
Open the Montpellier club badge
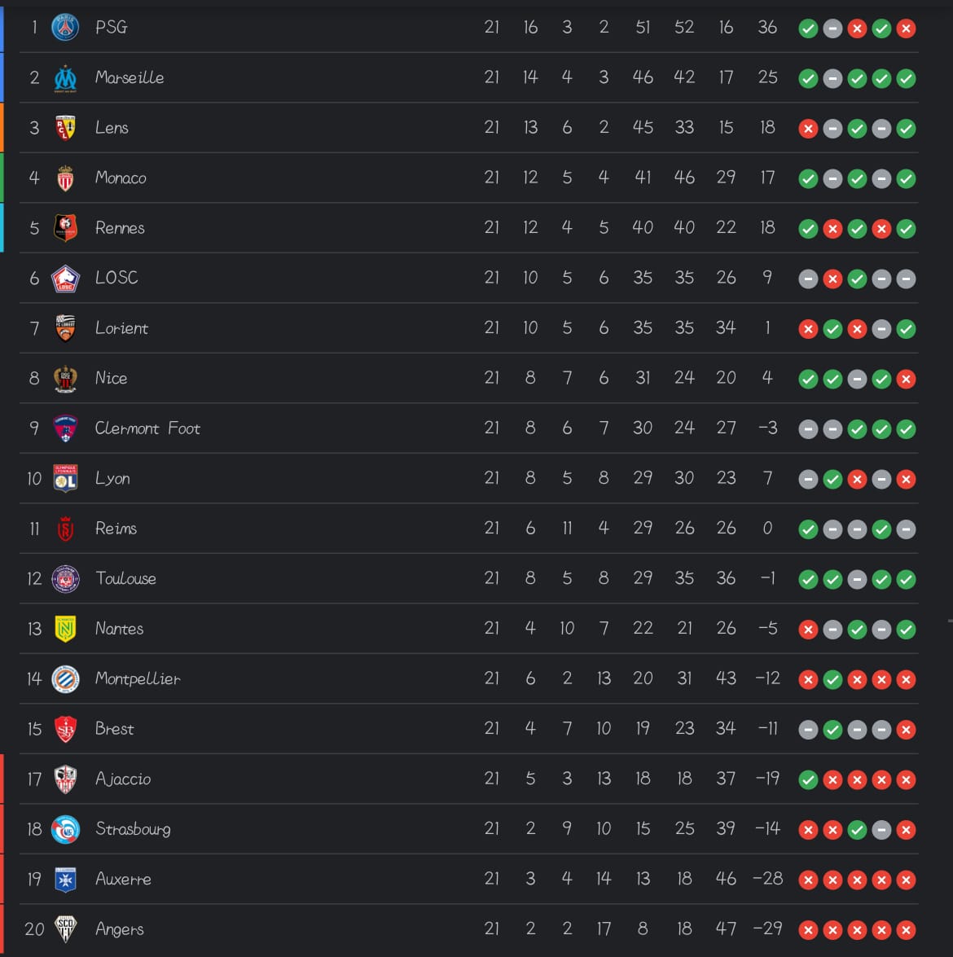pos(65,679)
